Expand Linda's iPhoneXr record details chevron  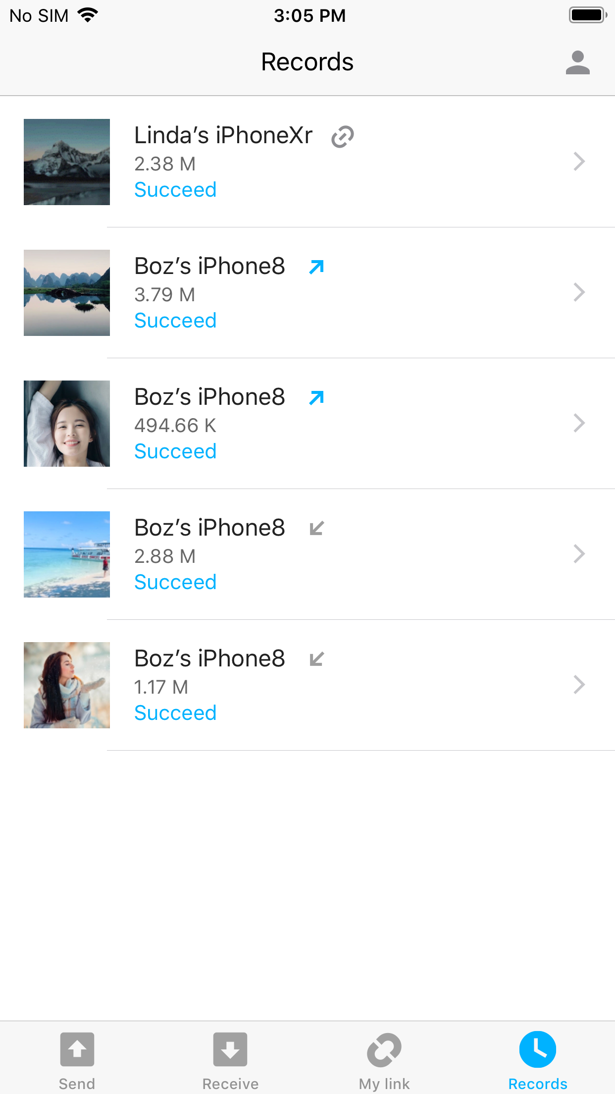[x=579, y=162]
